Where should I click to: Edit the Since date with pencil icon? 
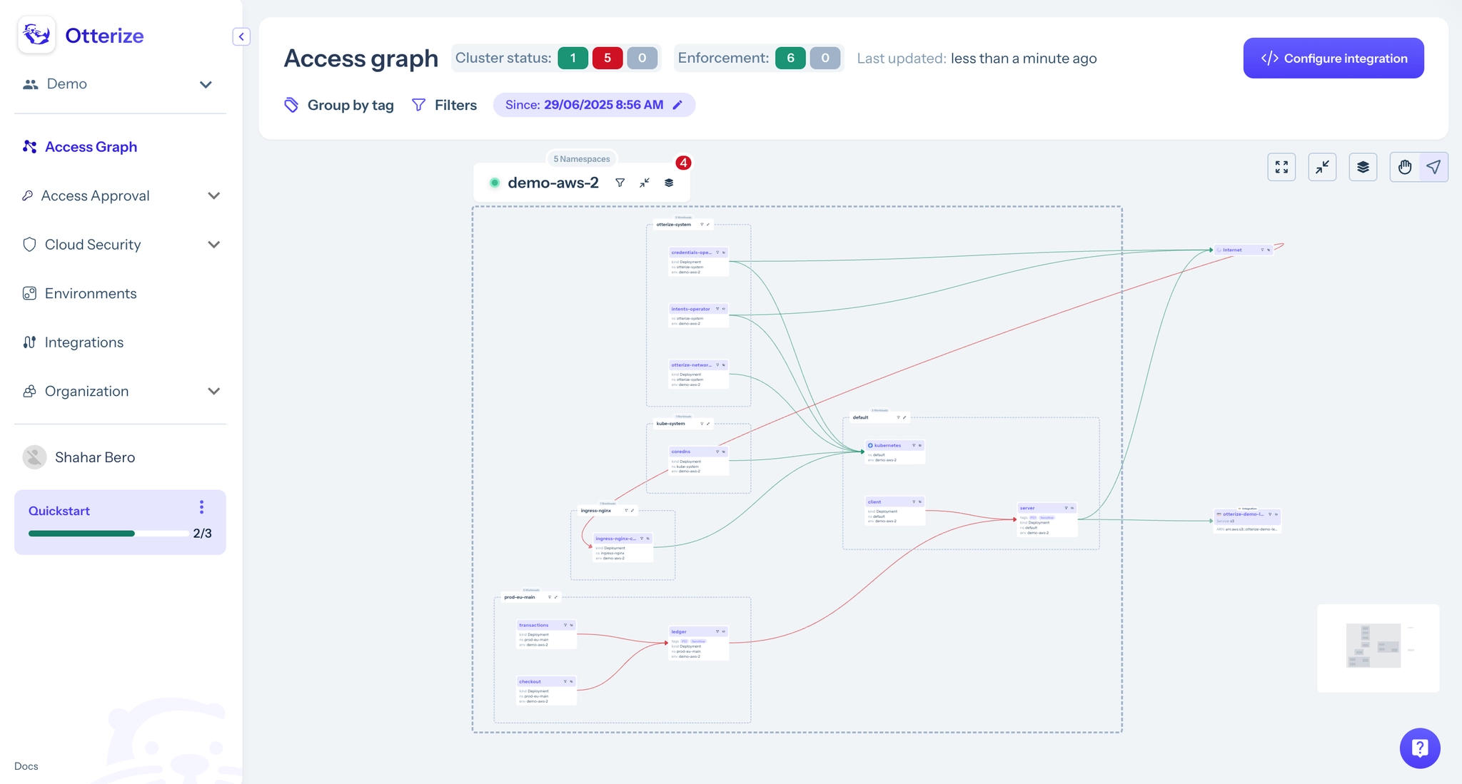[677, 105]
